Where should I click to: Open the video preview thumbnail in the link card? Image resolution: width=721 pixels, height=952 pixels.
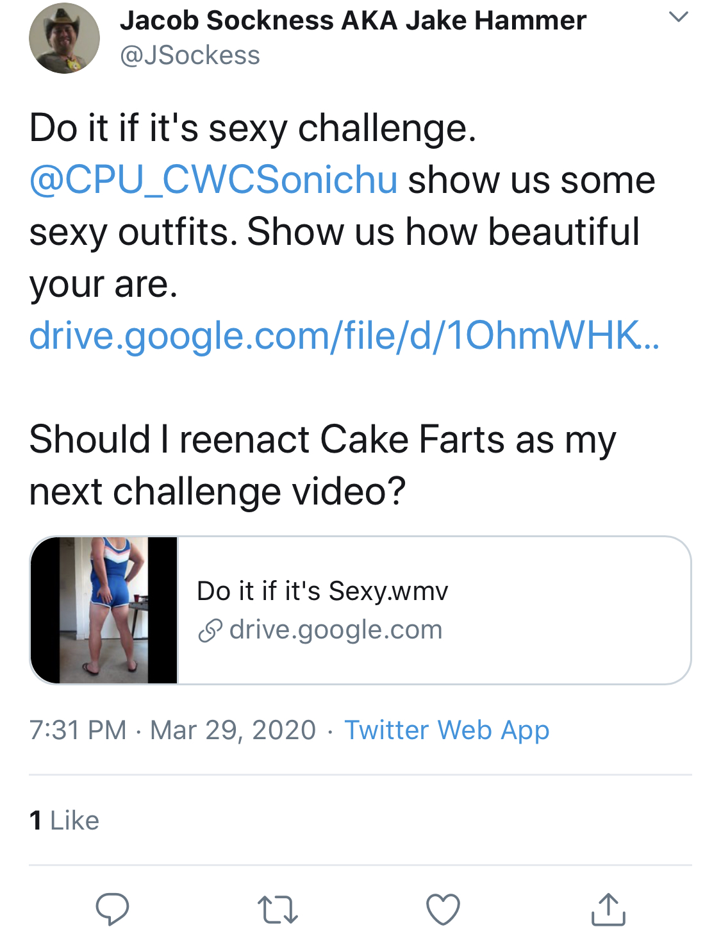[104, 610]
